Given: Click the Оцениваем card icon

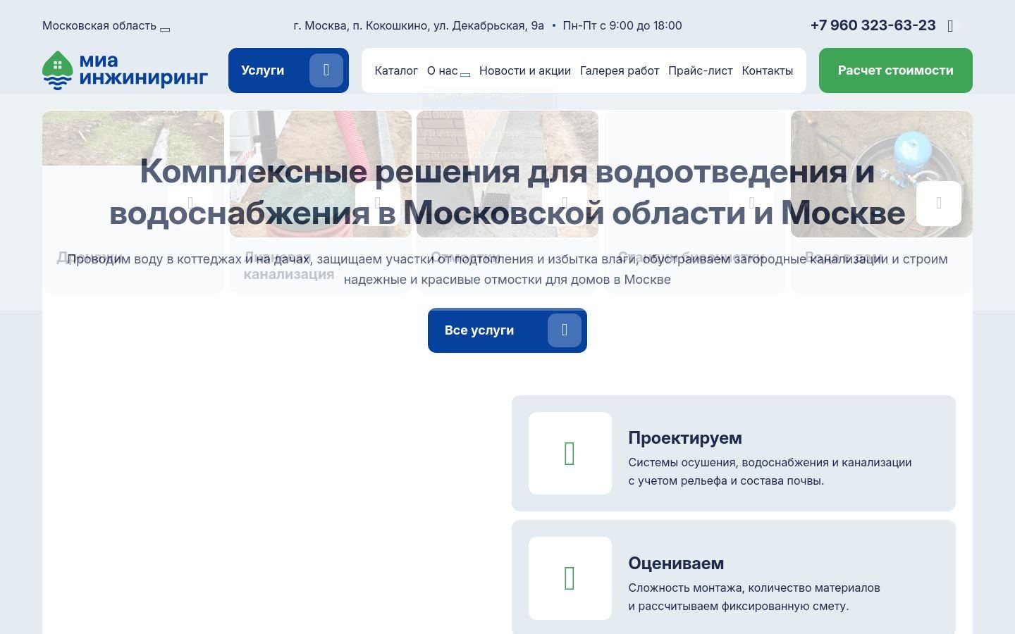Looking at the screenshot, I should coord(570,578).
